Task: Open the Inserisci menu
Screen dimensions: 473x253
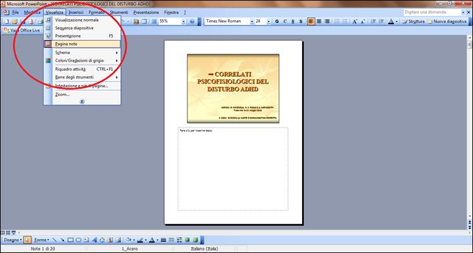Action: (76, 13)
